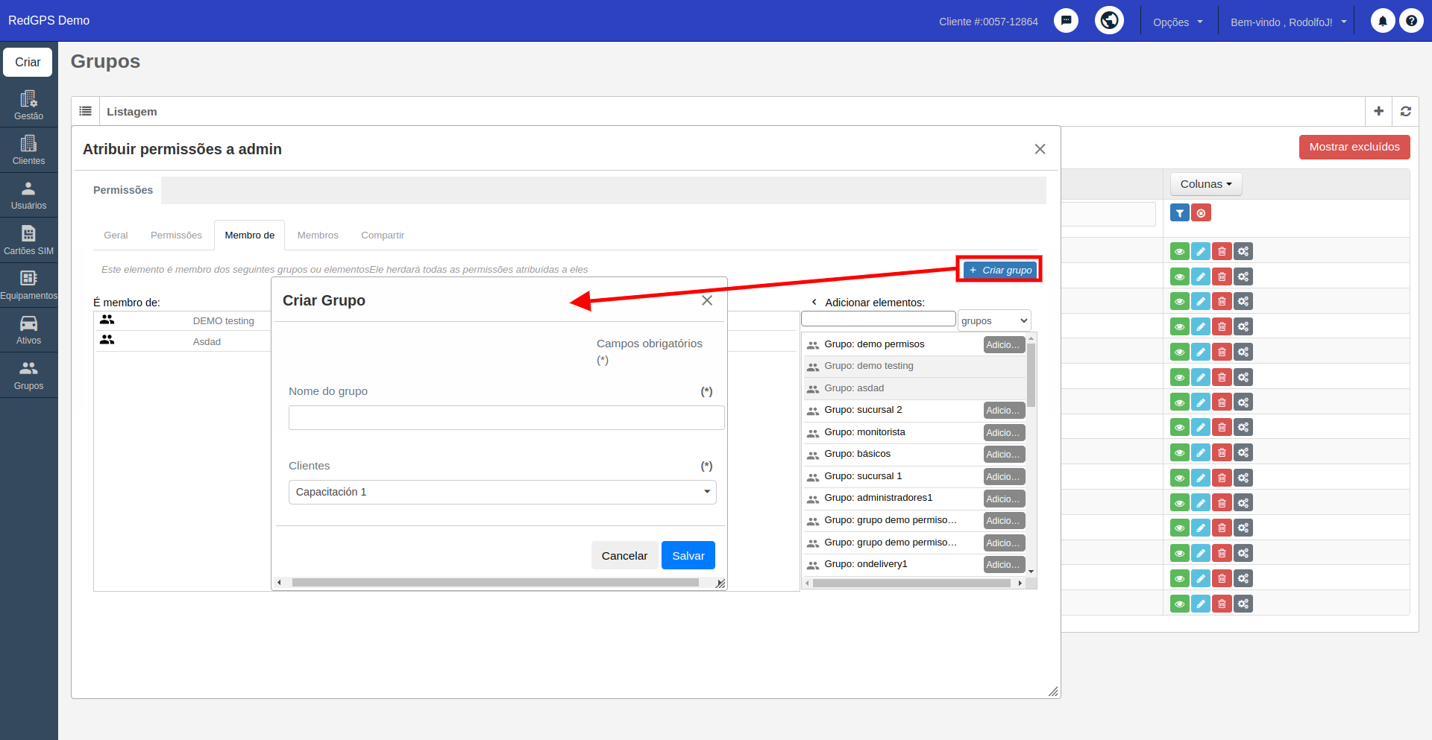Switch to the Geral tab

116,235
